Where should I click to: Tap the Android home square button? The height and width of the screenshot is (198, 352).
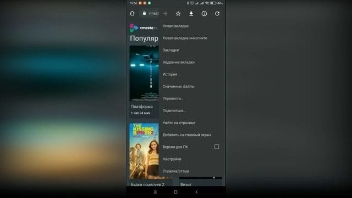coord(176,192)
